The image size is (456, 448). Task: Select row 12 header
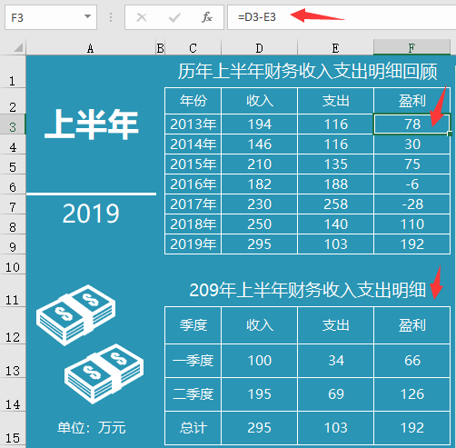point(13,325)
